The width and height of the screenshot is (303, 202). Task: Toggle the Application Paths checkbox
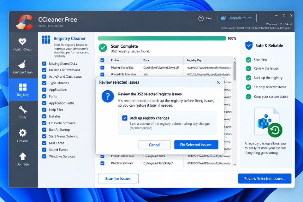44,103
